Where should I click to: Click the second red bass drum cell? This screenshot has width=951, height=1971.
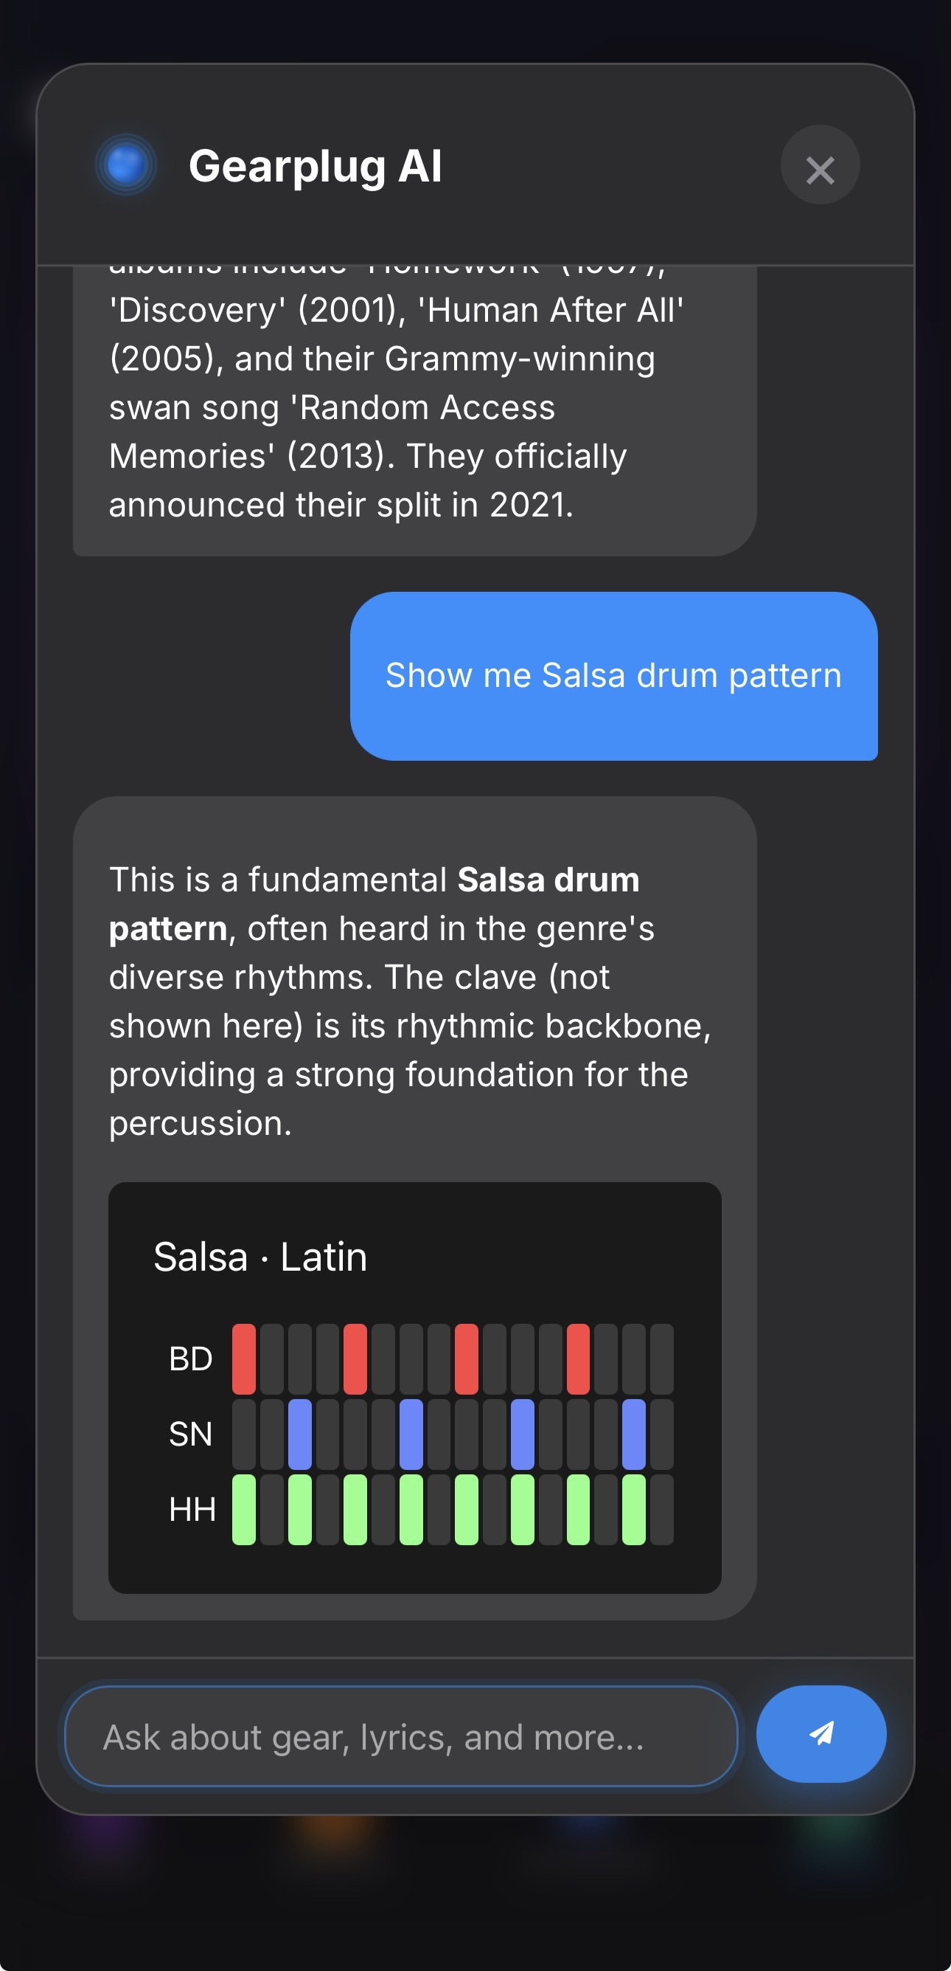point(354,1358)
